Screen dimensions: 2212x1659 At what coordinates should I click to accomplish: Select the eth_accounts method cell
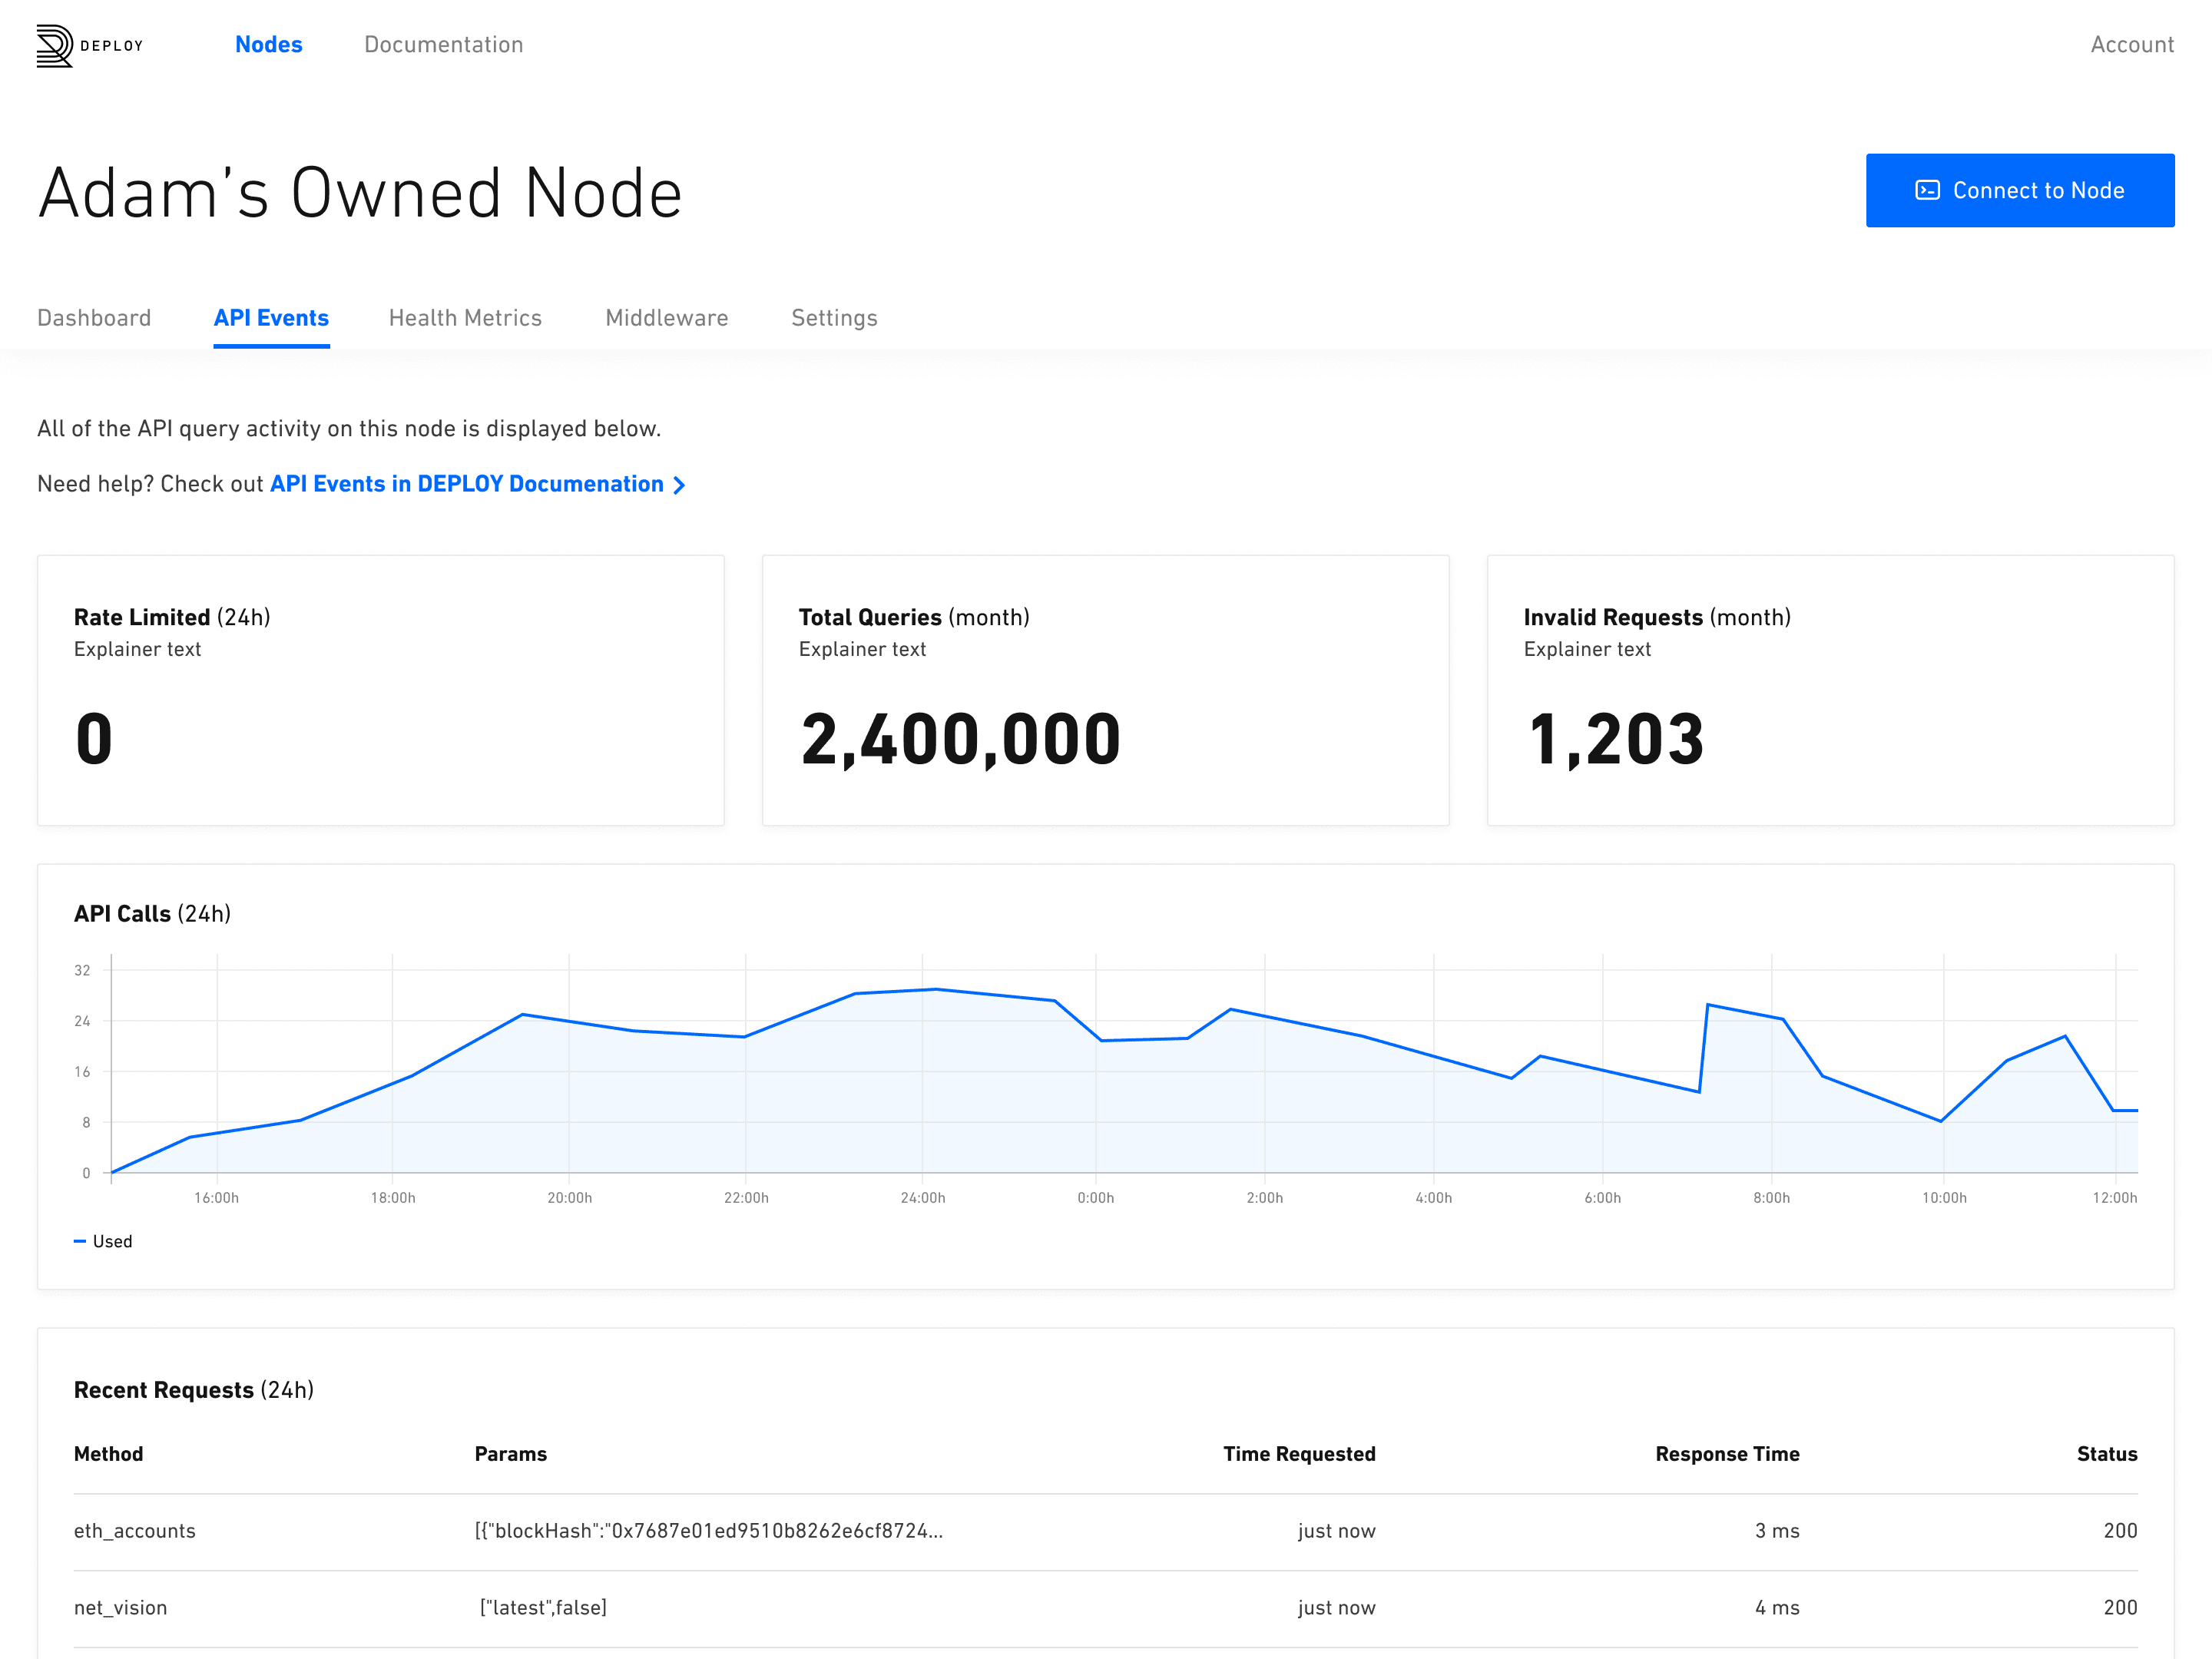[135, 1531]
